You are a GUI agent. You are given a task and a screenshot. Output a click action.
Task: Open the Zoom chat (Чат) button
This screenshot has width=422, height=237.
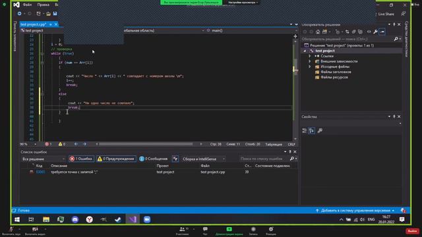point(205,231)
